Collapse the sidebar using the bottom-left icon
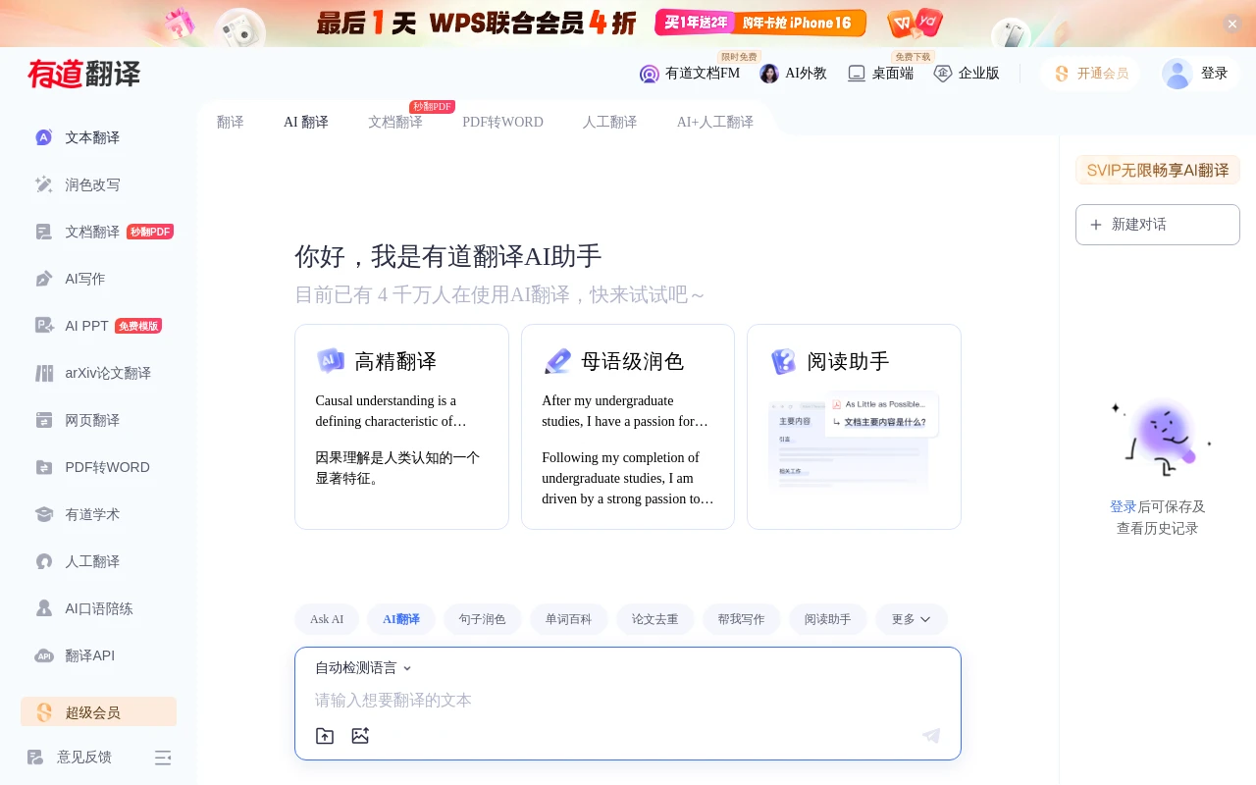The width and height of the screenshot is (1256, 785). (x=163, y=758)
